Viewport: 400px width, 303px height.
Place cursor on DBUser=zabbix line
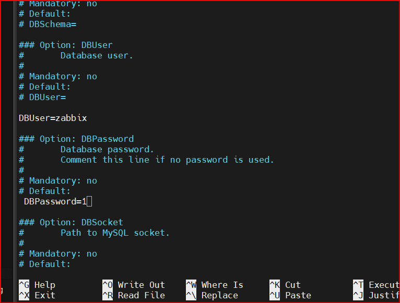click(53, 118)
